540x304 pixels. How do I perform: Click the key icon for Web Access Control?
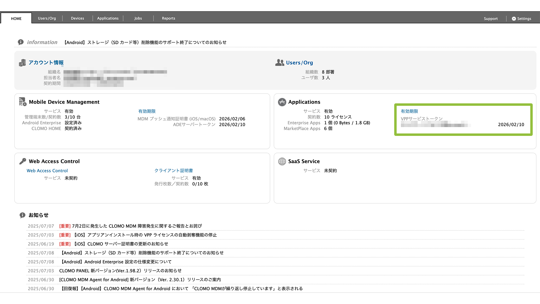[x=23, y=161]
